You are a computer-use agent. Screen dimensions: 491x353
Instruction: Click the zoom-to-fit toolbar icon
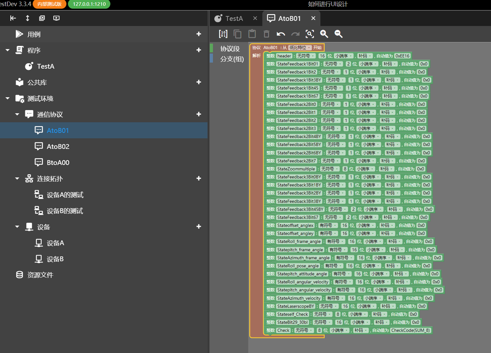pos(310,34)
